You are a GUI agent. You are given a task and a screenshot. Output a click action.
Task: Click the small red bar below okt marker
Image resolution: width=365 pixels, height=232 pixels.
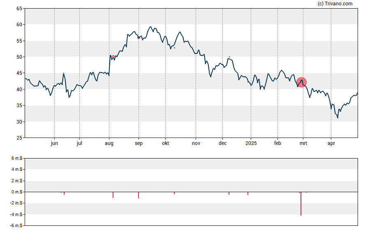(x=174, y=193)
